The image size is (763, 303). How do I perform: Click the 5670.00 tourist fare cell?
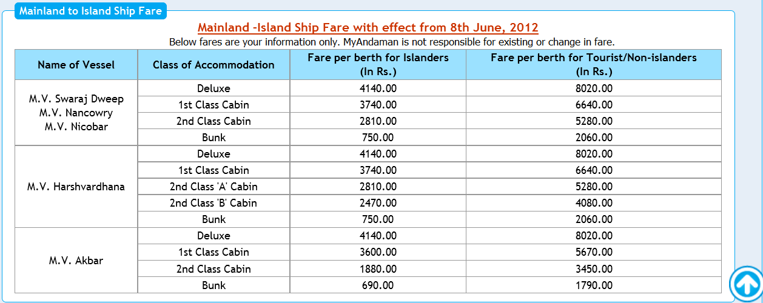coord(594,252)
